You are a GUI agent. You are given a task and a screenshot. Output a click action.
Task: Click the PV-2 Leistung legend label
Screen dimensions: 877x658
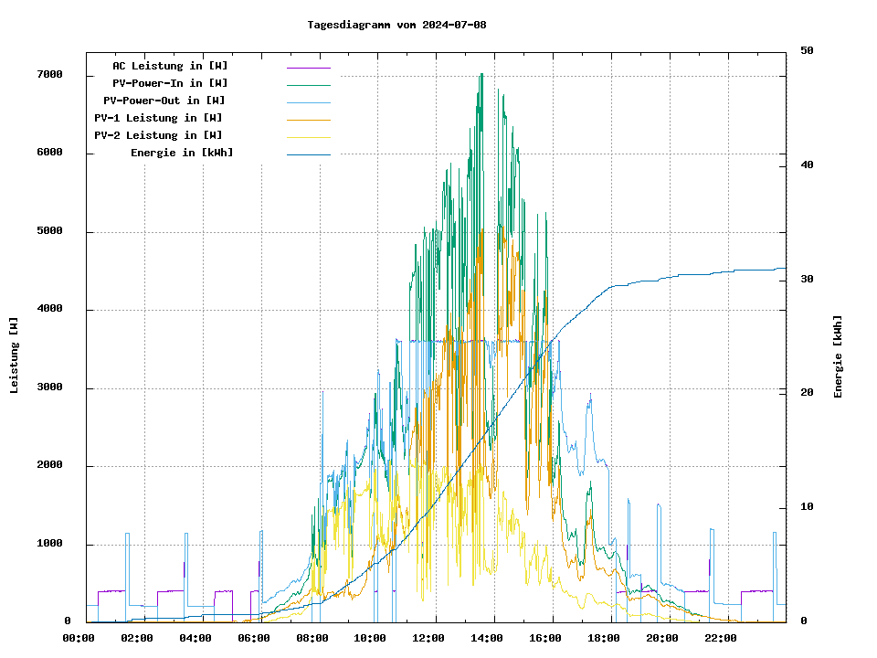(x=158, y=135)
